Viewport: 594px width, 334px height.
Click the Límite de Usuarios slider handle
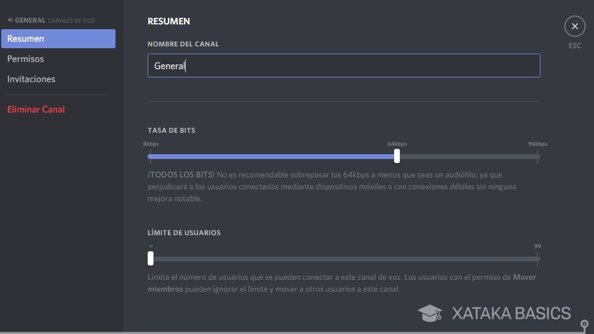(x=151, y=258)
